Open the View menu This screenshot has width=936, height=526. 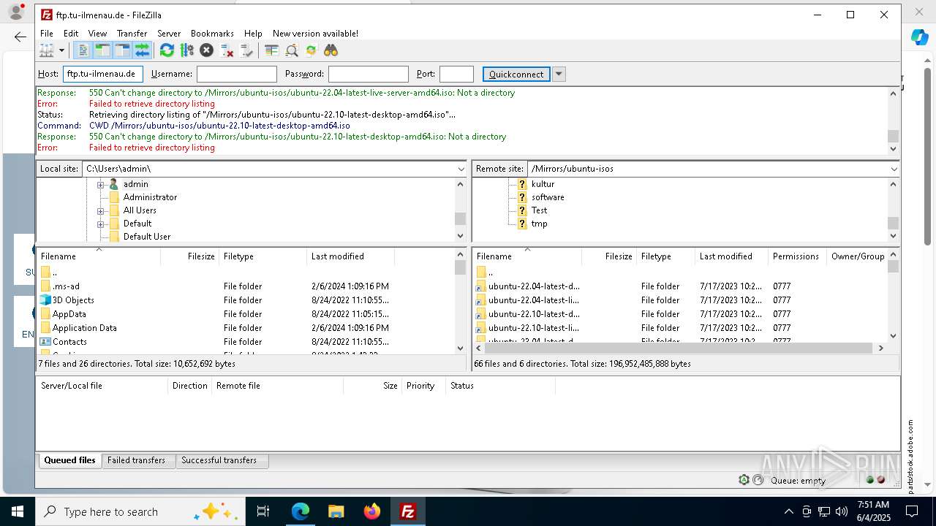[x=97, y=34]
